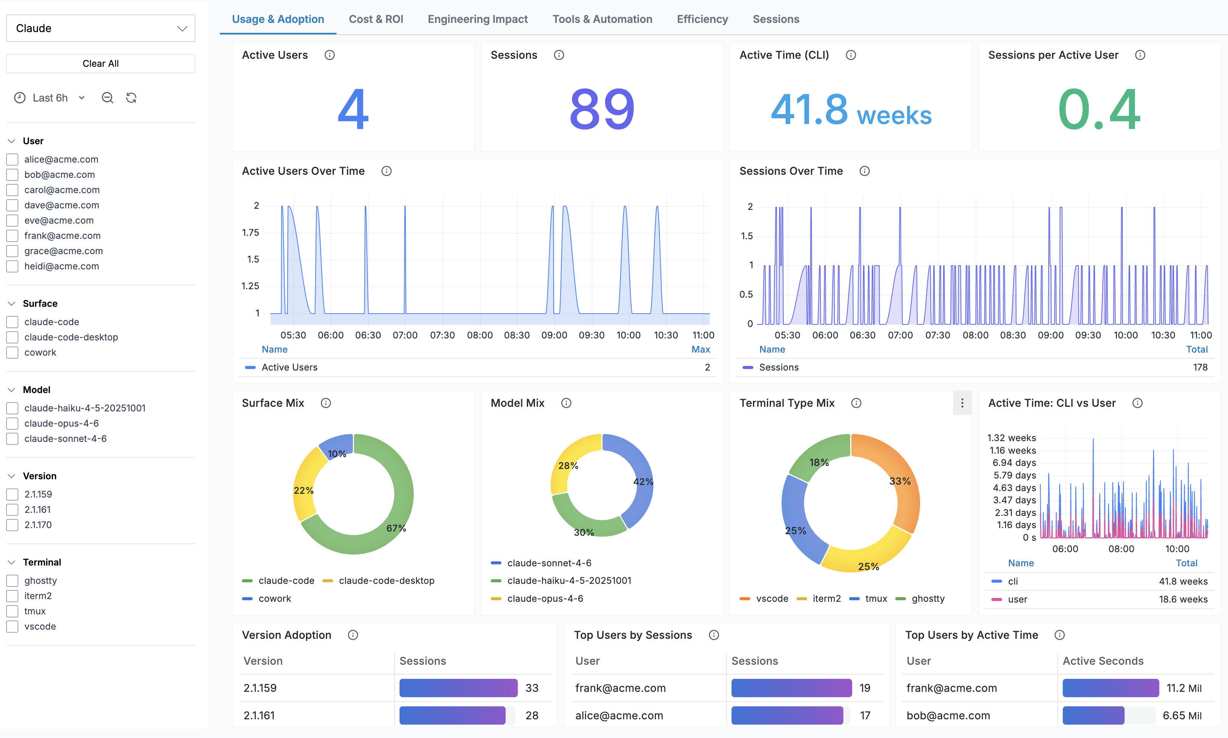Image resolution: width=1228 pixels, height=738 pixels.
Task: Click the refresh dashboard icon
Action: click(131, 98)
